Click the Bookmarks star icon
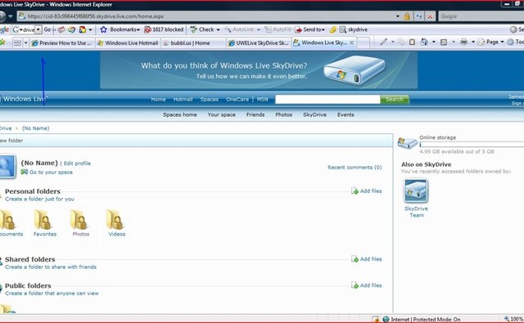The height and width of the screenshot is (323, 524). coord(104,29)
